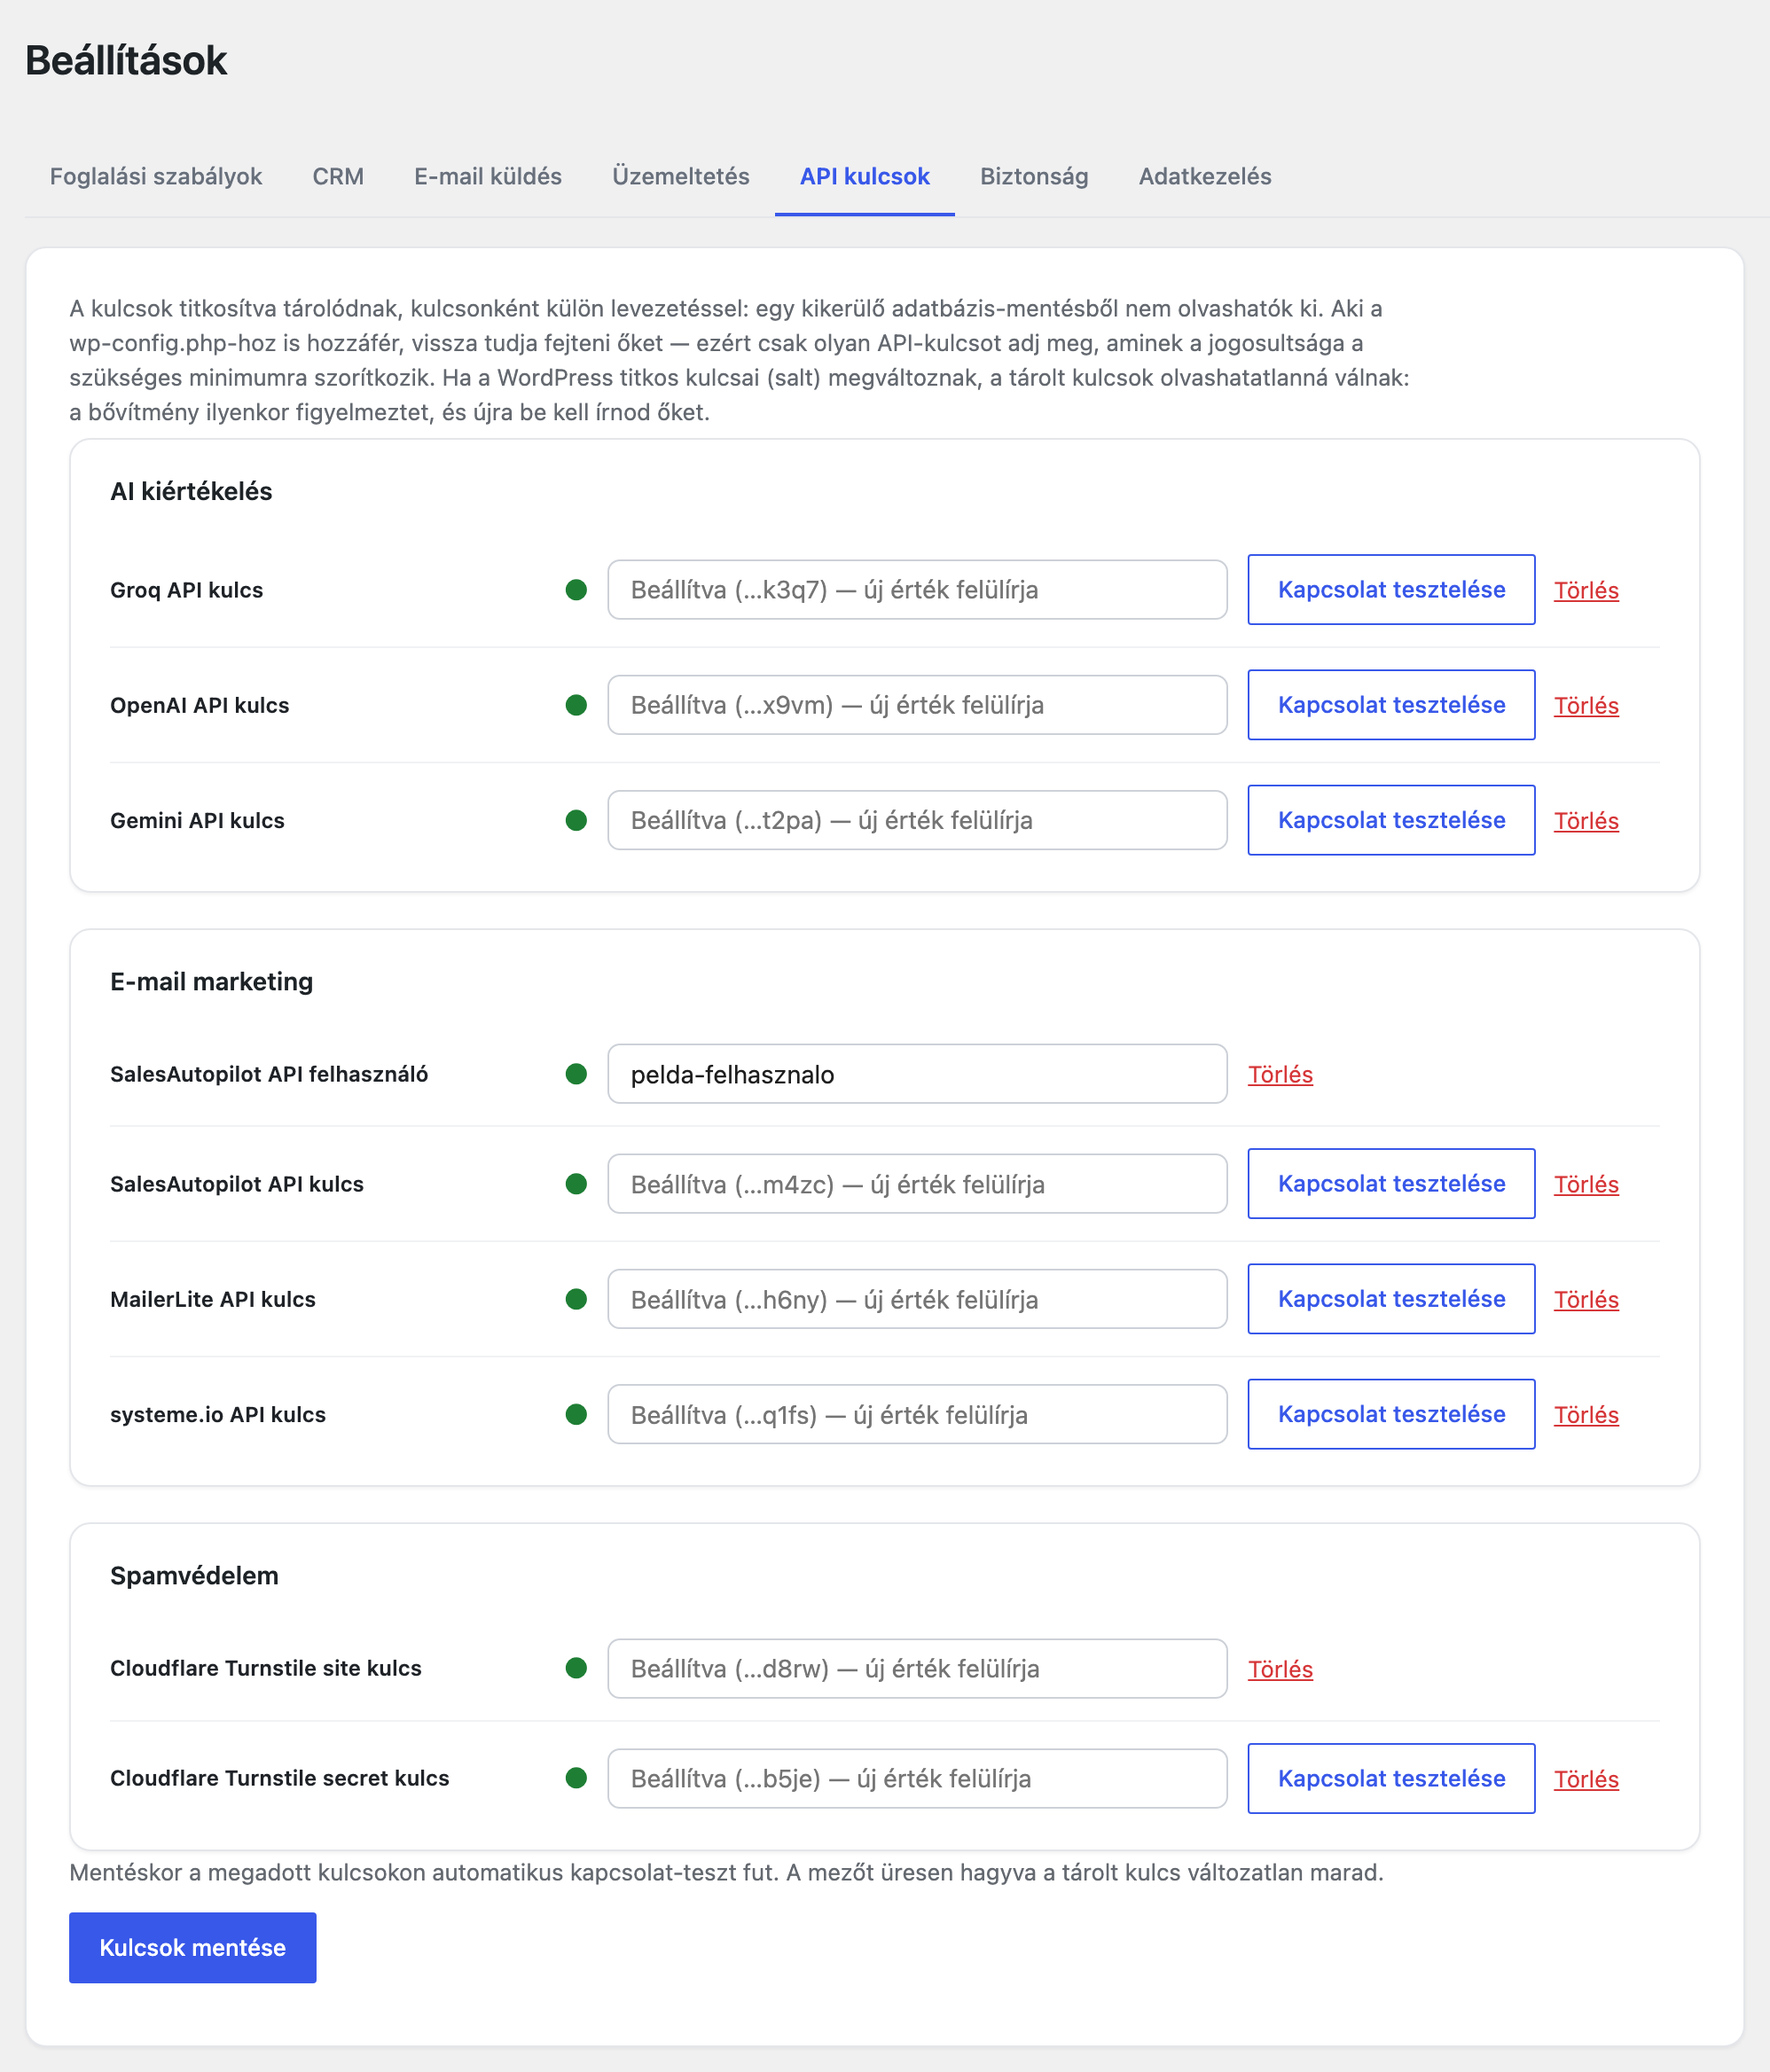
Task: Click Törlés for Turnstile site kulcs
Action: point(1280,1669)
